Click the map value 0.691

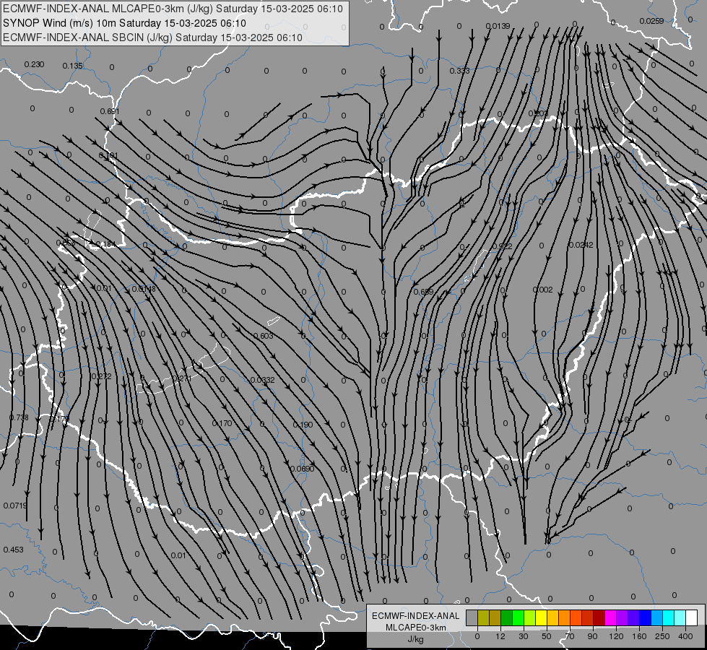110,111
